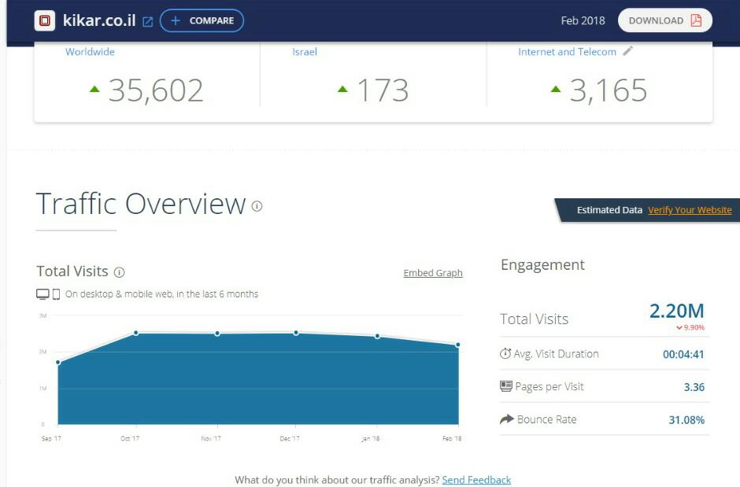The image size is (740, 487).
Task: Click the Pages per Visit icon
Action: tap(506, 386)
